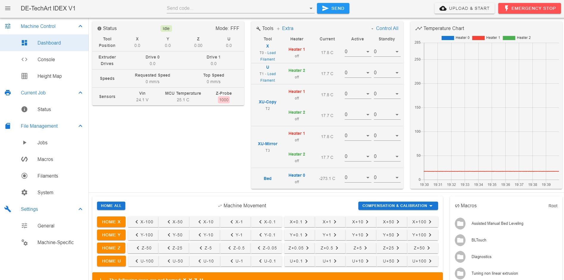Screen dimensions: 564x280
Task: Click Home All button
Action: [x=111, y=206]
